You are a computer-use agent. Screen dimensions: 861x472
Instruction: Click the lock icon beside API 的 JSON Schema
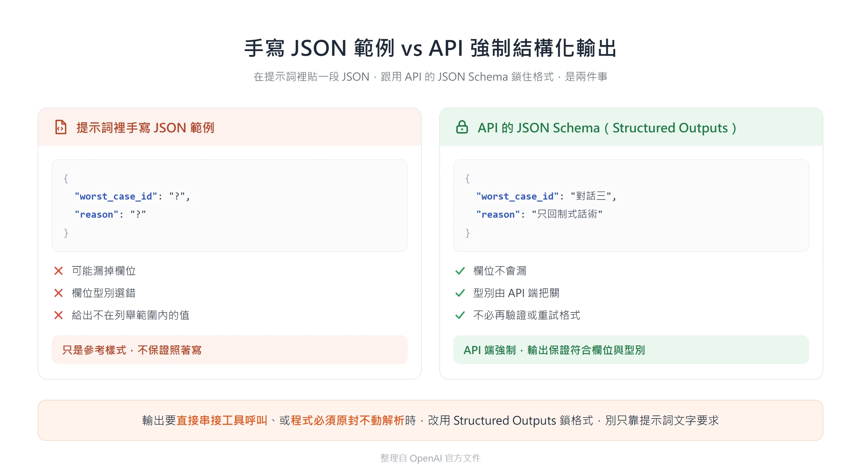[x=462, y=127]
